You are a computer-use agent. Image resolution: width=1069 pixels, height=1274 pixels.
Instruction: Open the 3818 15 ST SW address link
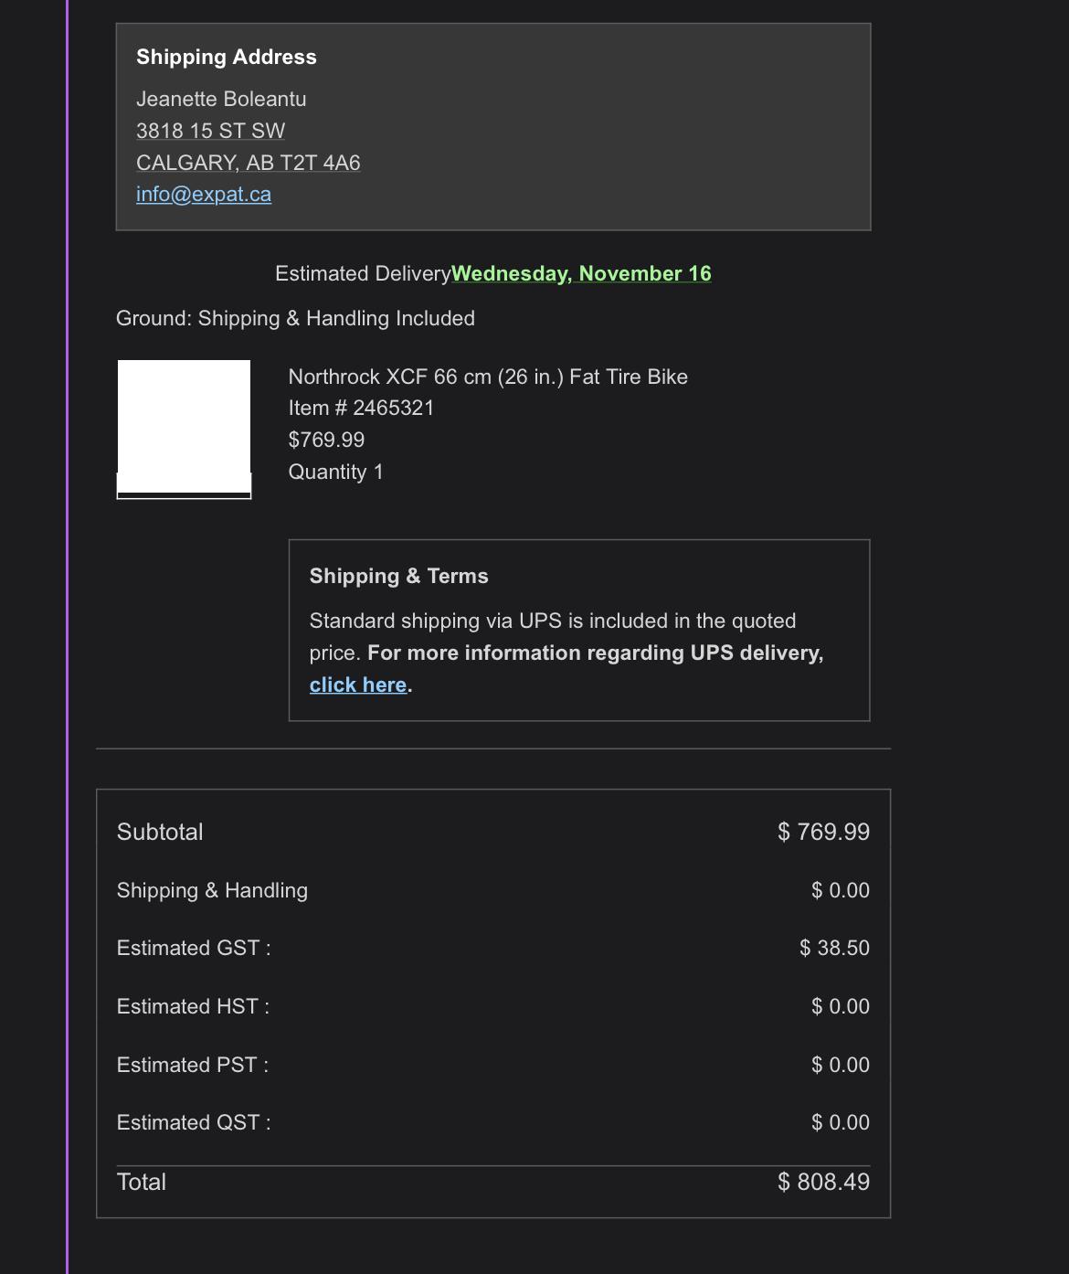(210, 131)
